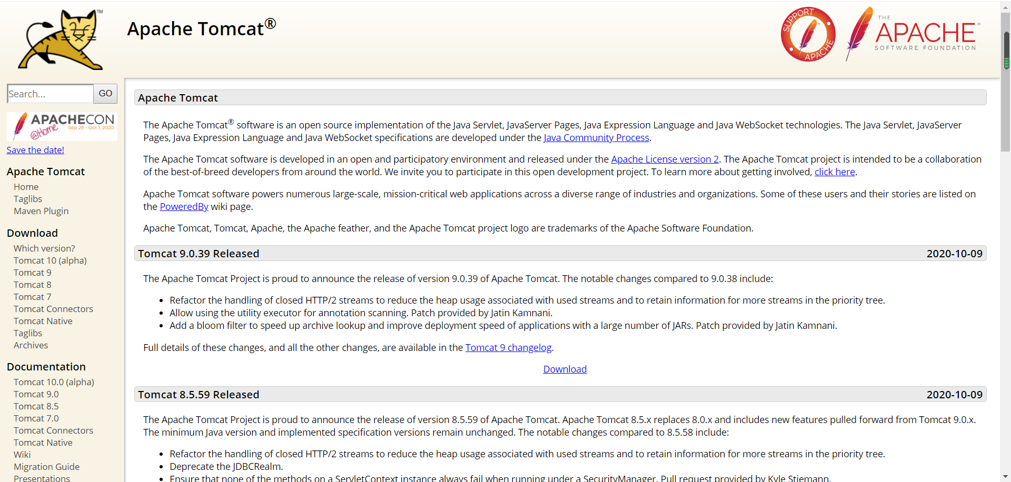Open the Apache License version 2 link

(x=665, y=159)
